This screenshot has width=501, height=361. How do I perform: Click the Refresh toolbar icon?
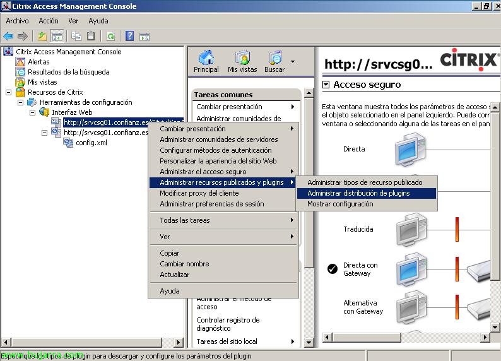coord(110,37)
